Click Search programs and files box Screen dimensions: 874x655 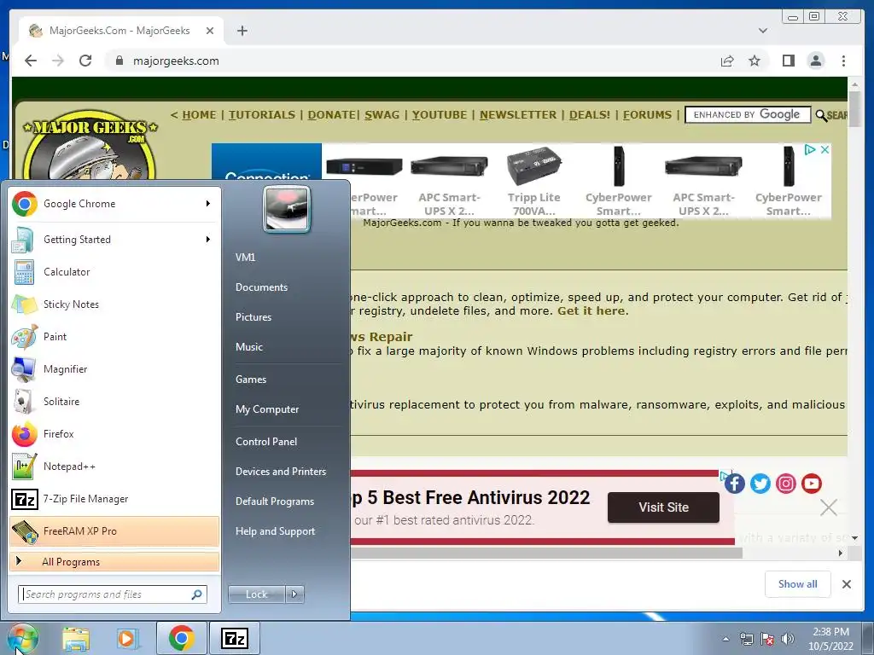(113, 594)
